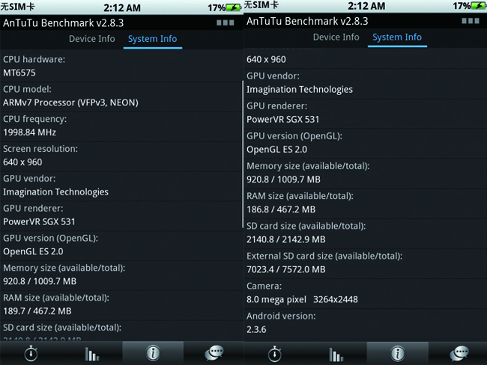
Task: Open the three-square overflow menu in right screen
Action: click(471, 21)
